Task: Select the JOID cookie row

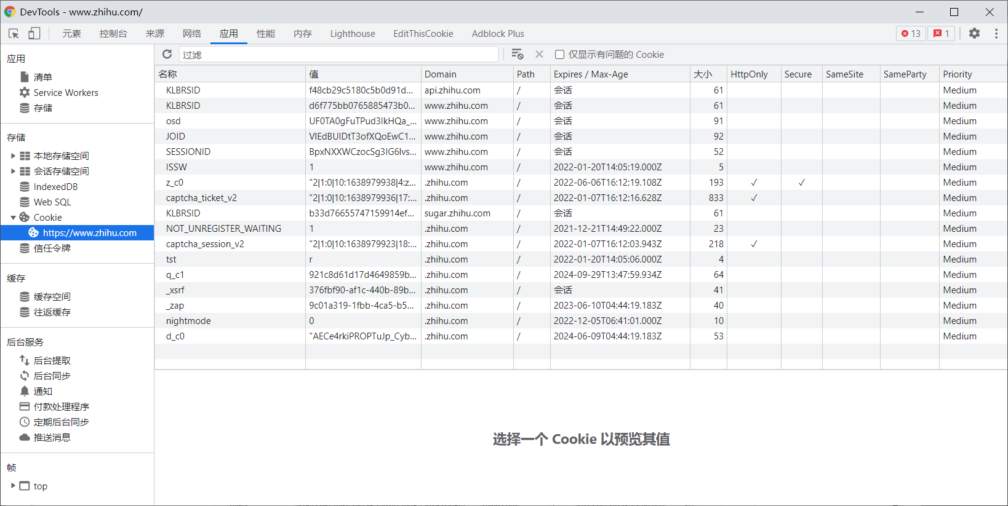Action: tap(581, 136)
